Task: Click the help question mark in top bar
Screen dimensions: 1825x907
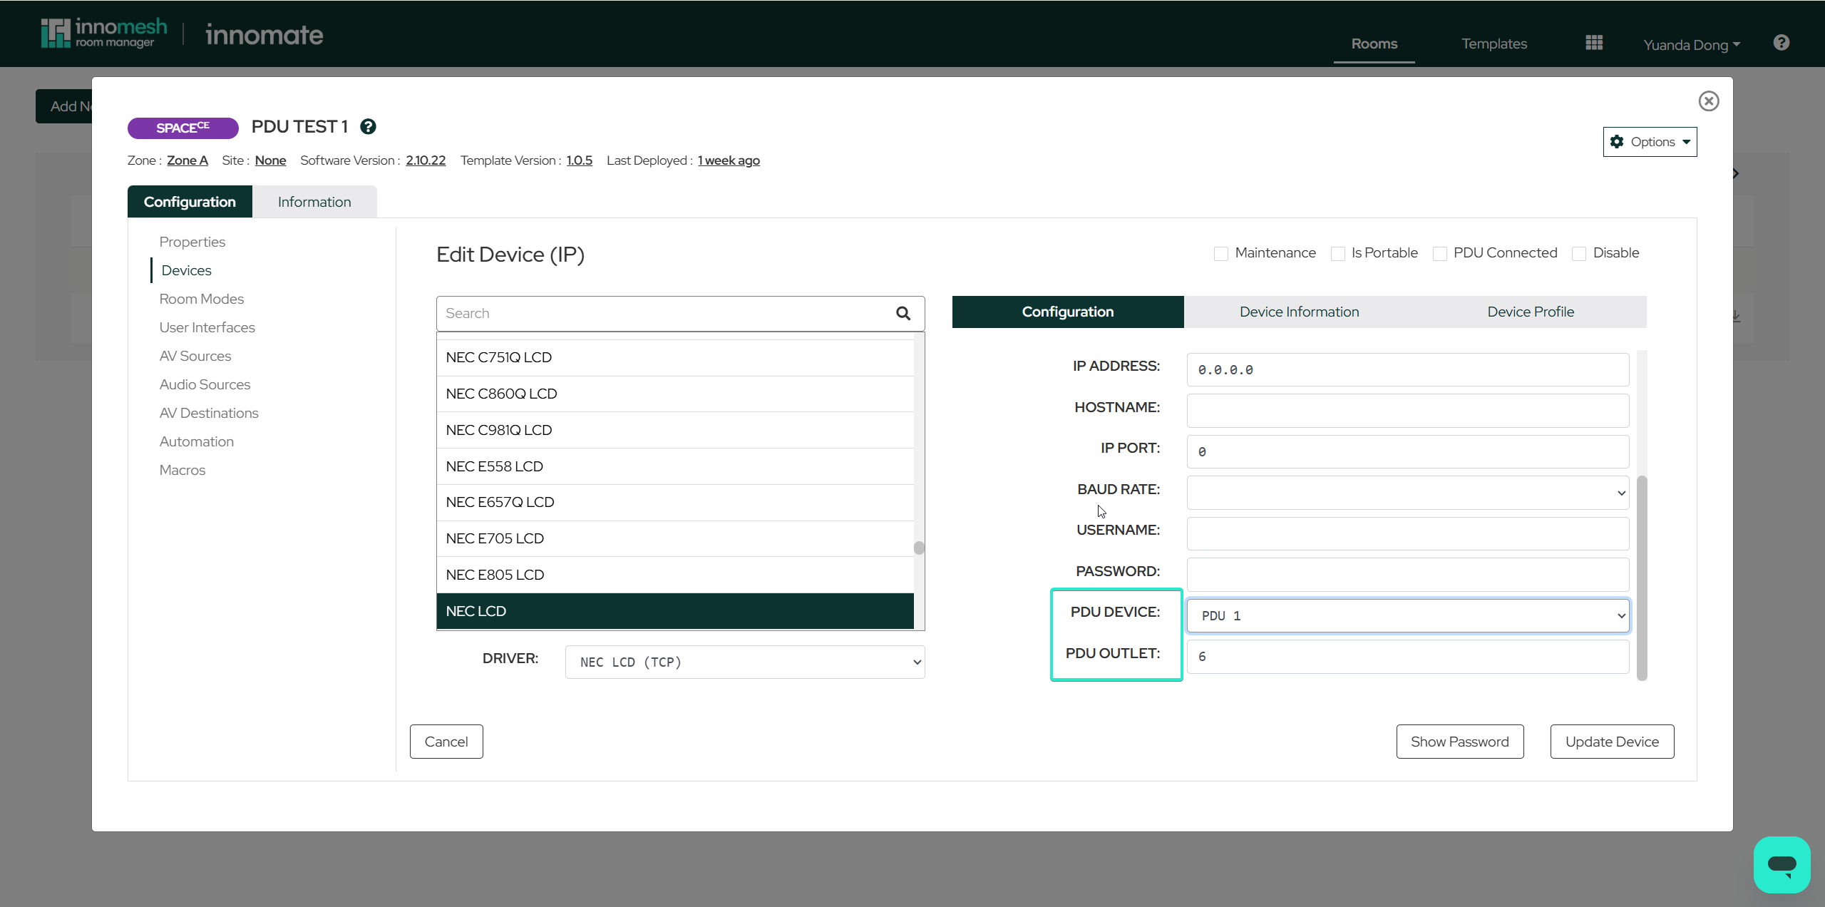Action: click(1781, 43)
